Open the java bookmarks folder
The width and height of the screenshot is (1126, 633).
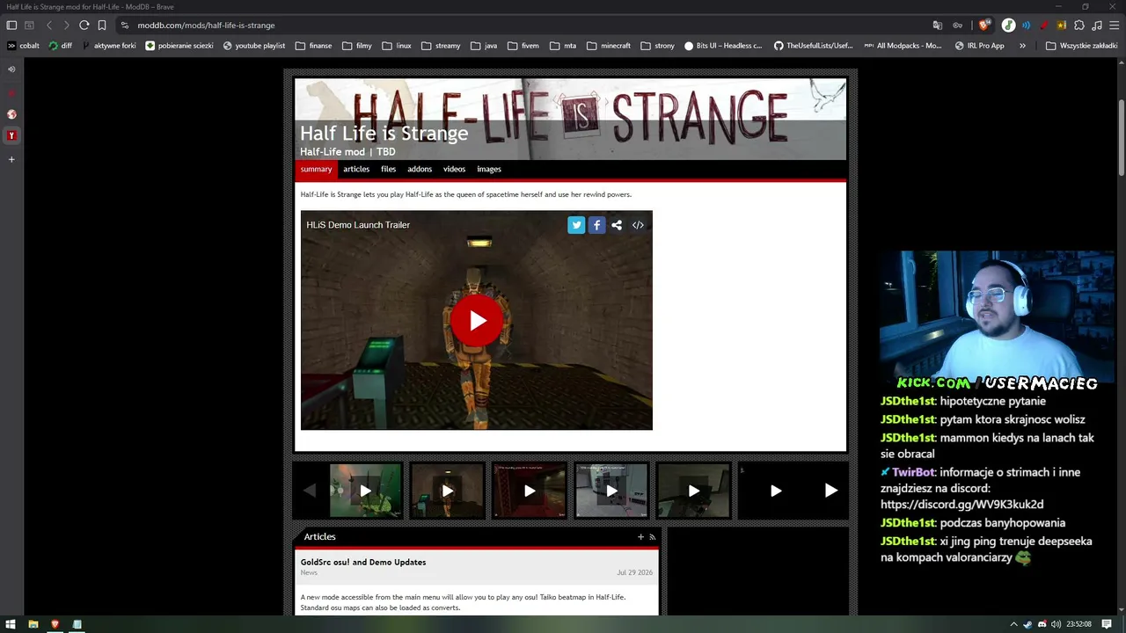click(x=485, y=46)
